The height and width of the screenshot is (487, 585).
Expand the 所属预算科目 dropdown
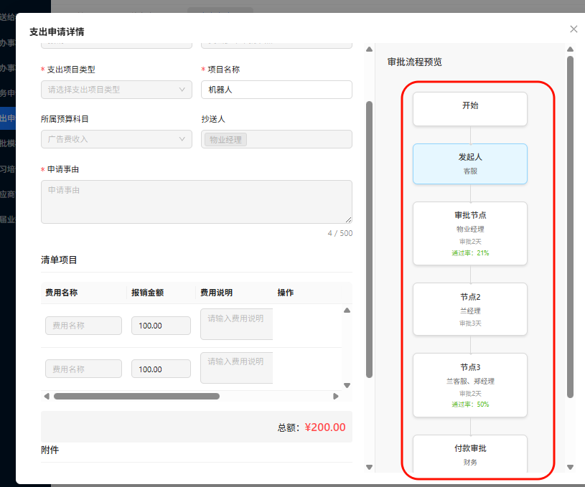[116, 139]
